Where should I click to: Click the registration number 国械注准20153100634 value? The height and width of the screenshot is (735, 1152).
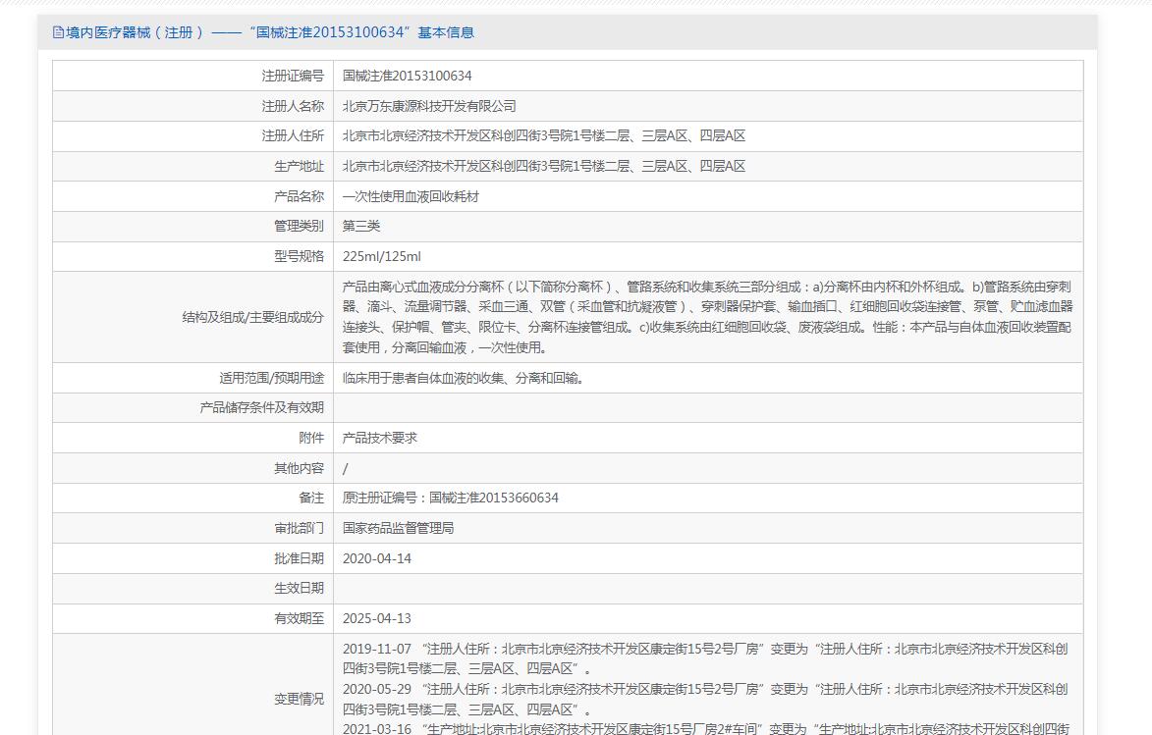(x=407, y=76)
